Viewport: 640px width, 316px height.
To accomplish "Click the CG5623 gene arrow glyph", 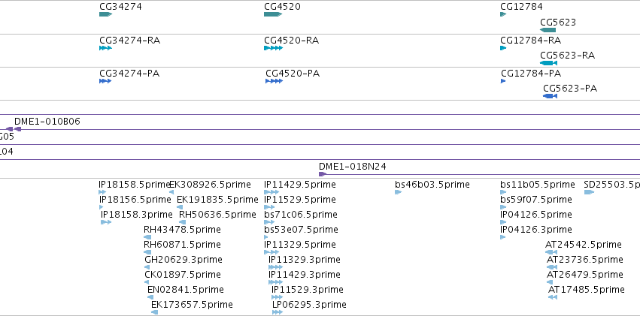I will click(x=547, y=30).
